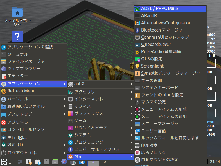This screenshot has width=221, height=166.
Task: Open 設定 (T) submenu in main menu
Action: click(34, 145)
